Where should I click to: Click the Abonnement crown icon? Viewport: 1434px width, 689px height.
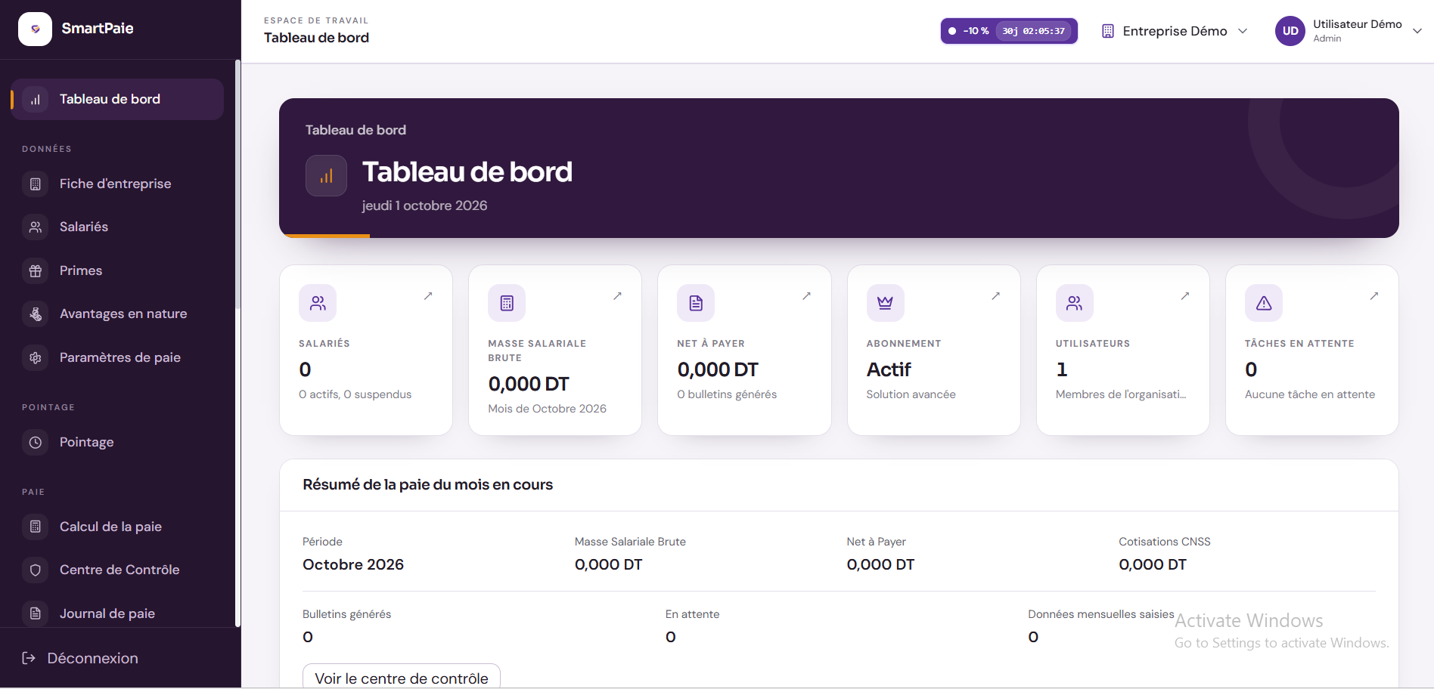[x=885, y=303]
